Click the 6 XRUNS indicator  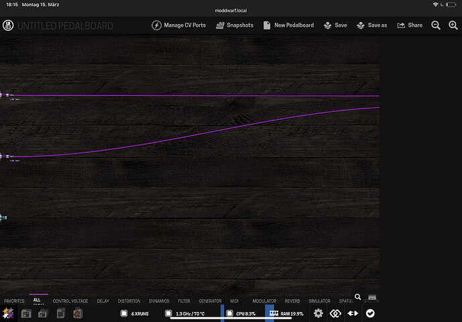(x=140, y=314)
